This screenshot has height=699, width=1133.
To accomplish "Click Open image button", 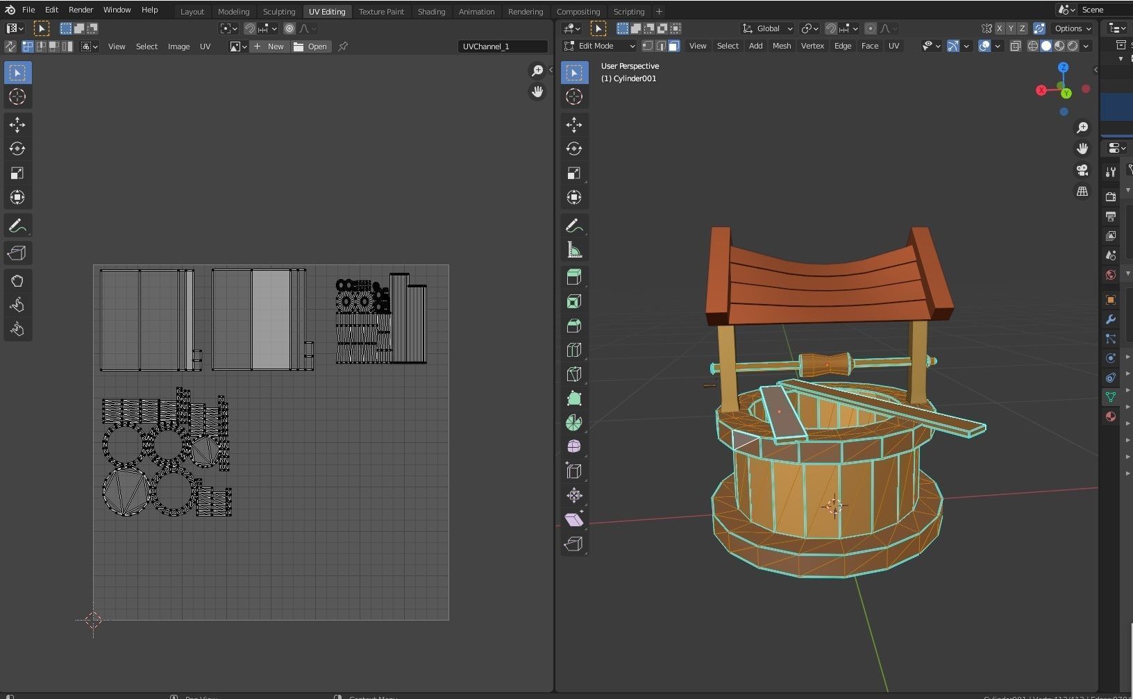I will [311, 47].
